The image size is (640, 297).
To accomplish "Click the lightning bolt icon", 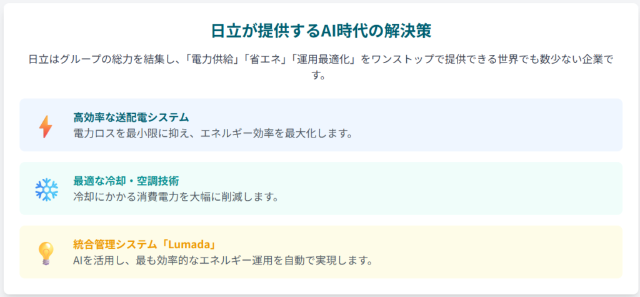I will click(x=46, y=126).
